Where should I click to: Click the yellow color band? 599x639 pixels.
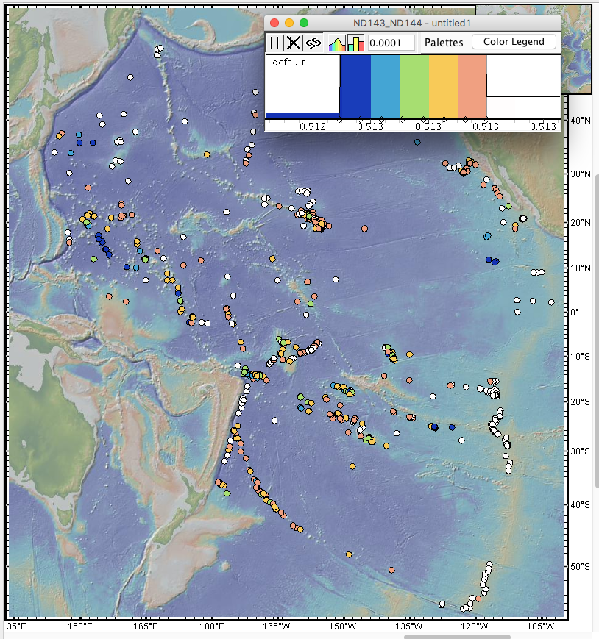(443, 87)
